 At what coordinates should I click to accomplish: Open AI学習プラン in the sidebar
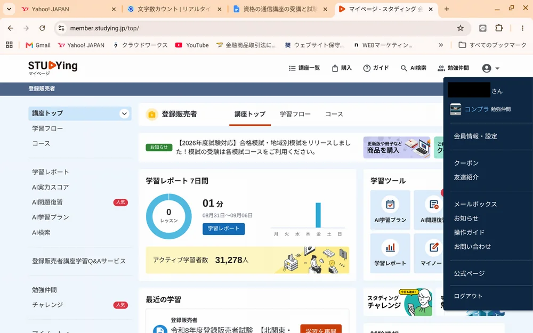coord(50,217)
